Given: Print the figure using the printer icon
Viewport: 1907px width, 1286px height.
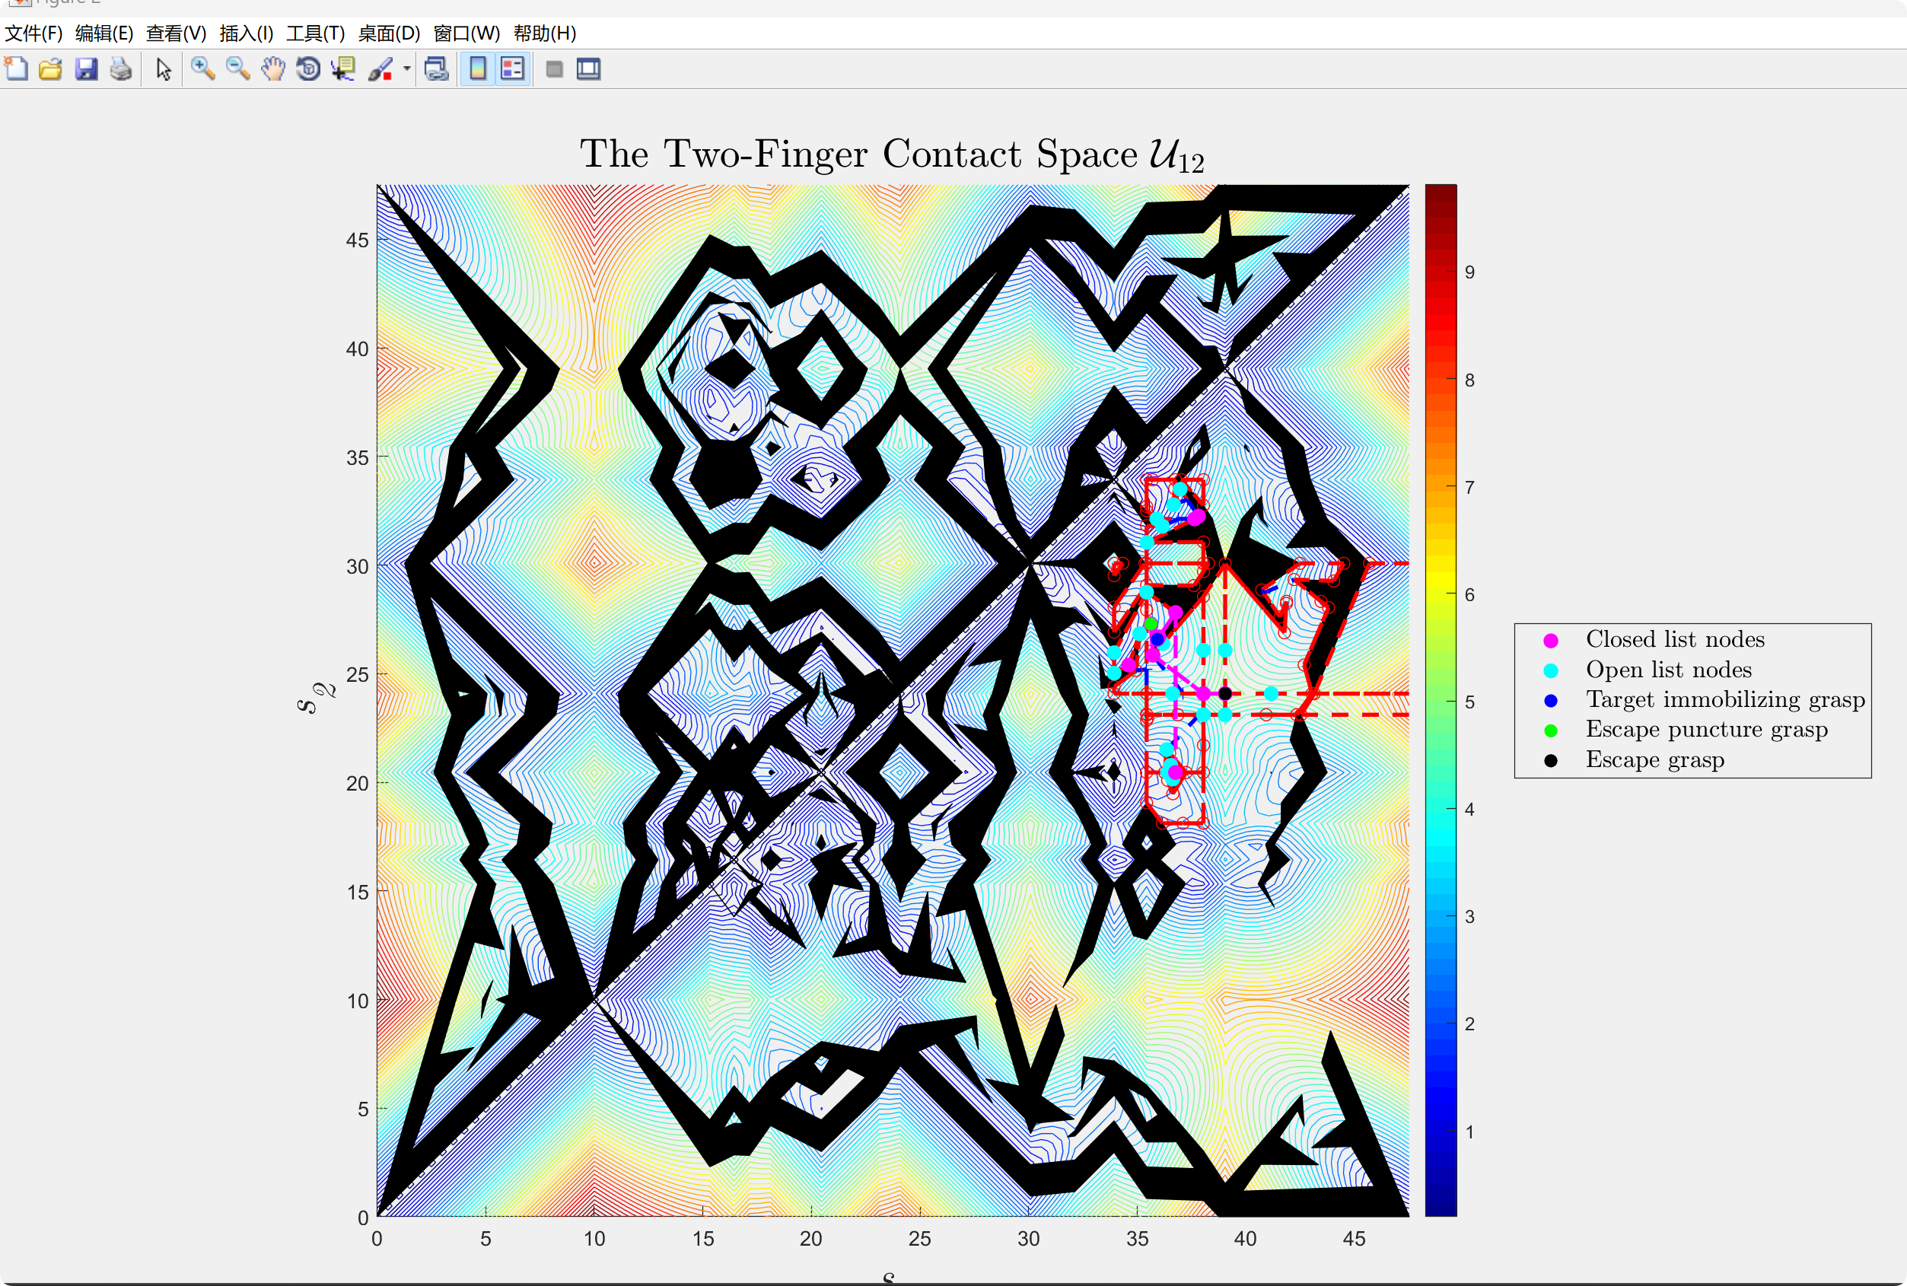Looking at the screenshot, I should tap(120, 69).
